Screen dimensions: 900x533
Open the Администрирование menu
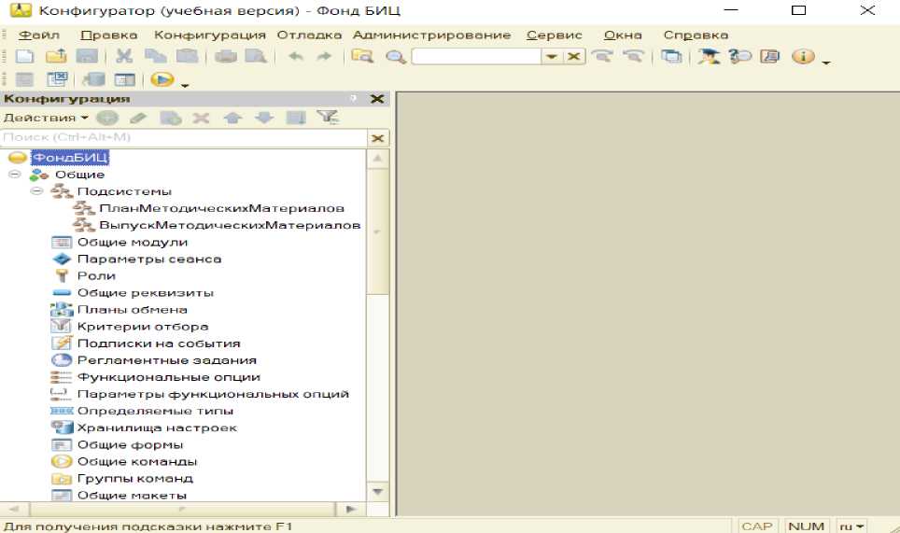point(431,35)
